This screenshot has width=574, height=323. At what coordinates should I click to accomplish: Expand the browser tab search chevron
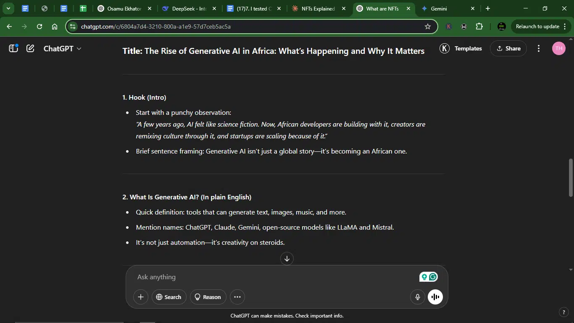(8, 8)
